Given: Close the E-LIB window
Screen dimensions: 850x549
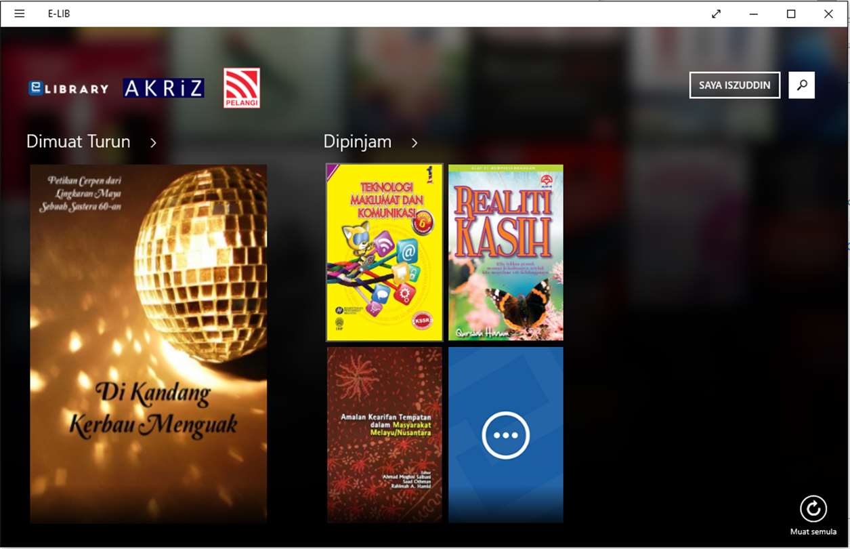Looking at the screenshot, I should pyautogui.click(x=828, y=14).
